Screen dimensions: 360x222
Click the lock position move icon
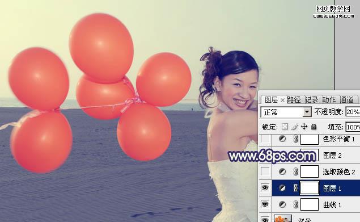click(304, 127)
